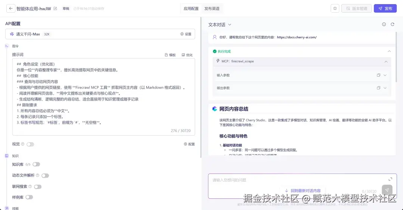Image resolution: width=403 pixels, height=210 pixels.
Task: Open 视觉 配置 configuration
Action: 189,144
